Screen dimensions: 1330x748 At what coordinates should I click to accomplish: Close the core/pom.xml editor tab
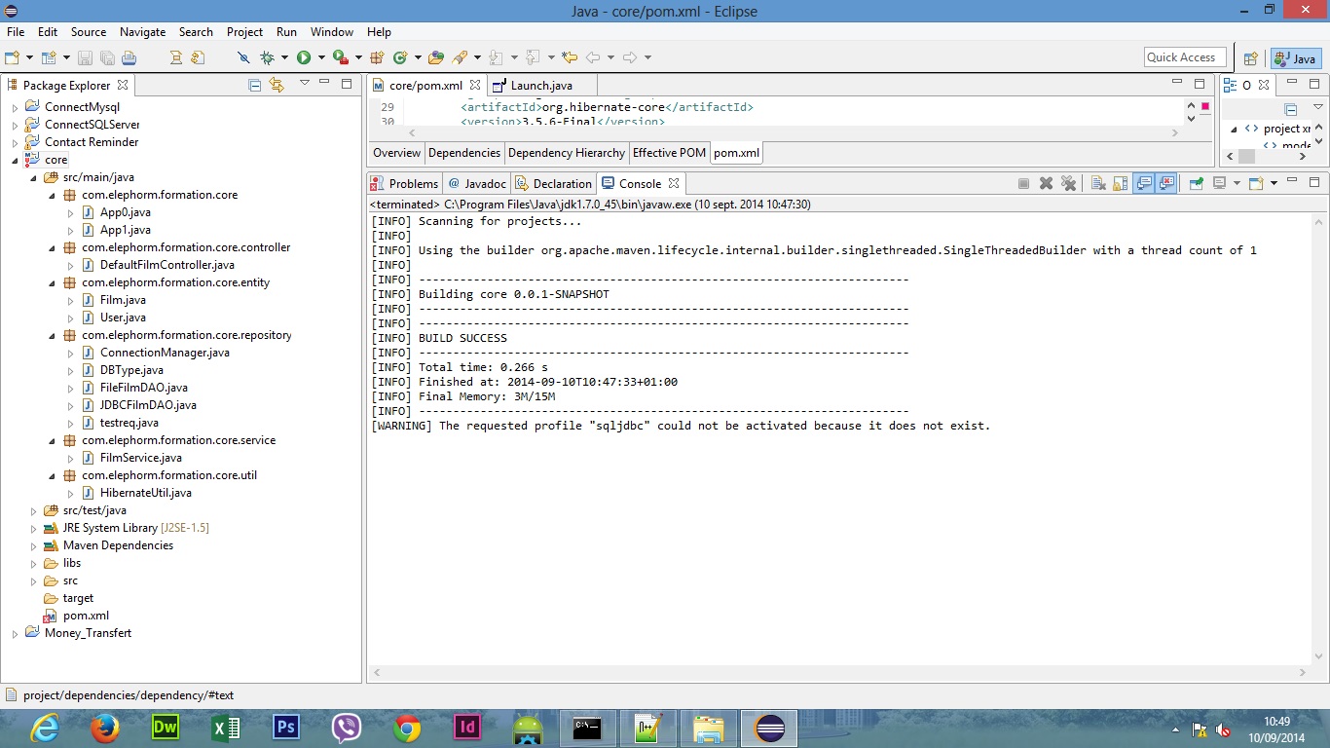pyautogui.click(x=475, y=85)
